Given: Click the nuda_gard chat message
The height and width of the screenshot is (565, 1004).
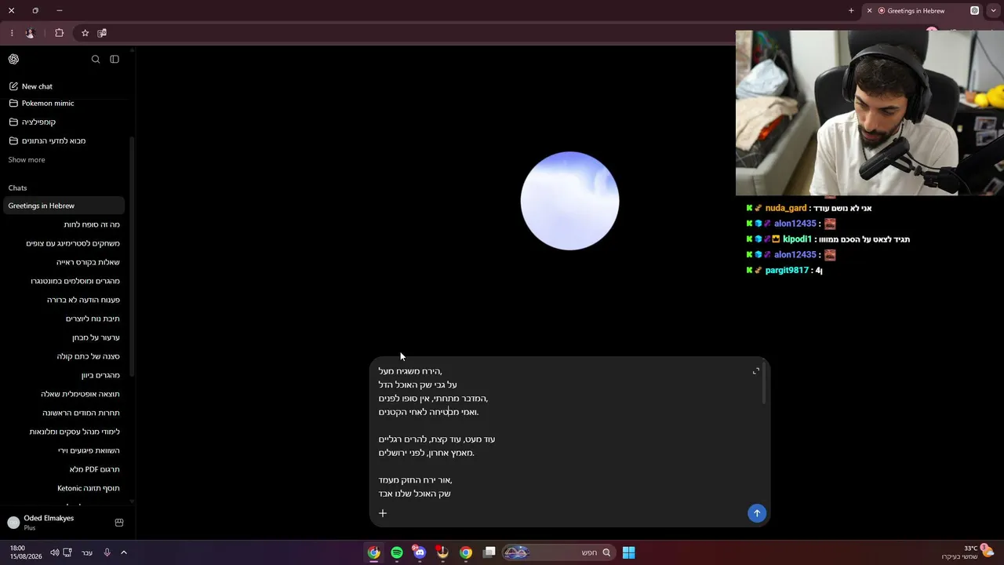Looking at the screenshot, I should (809, 208).
